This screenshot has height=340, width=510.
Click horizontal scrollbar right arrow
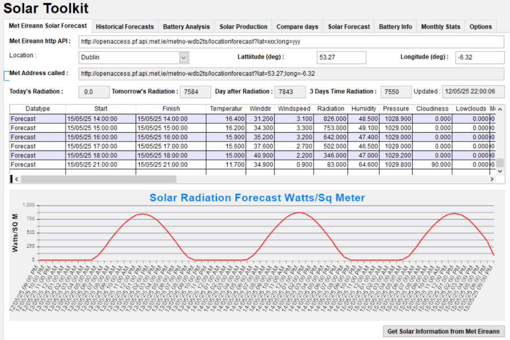coord(492,179)
